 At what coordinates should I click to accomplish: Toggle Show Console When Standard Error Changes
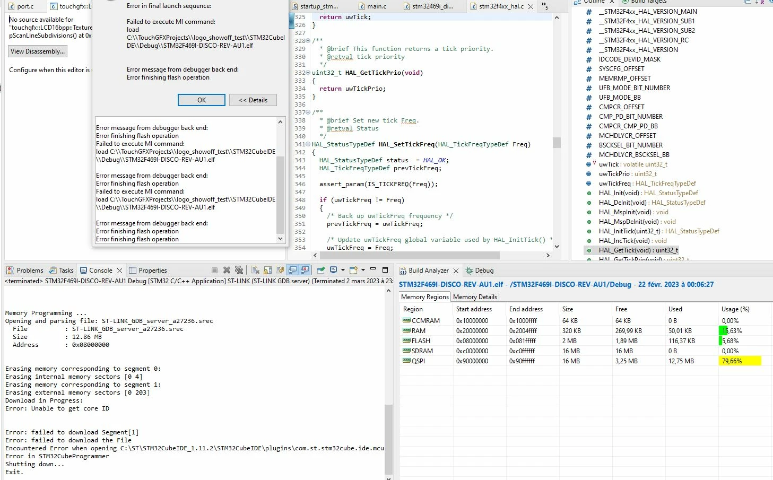coord(304,270)
